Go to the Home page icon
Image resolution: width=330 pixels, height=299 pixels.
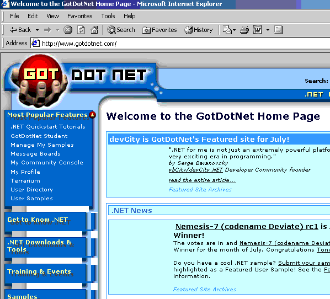click(x=94, y=30)
